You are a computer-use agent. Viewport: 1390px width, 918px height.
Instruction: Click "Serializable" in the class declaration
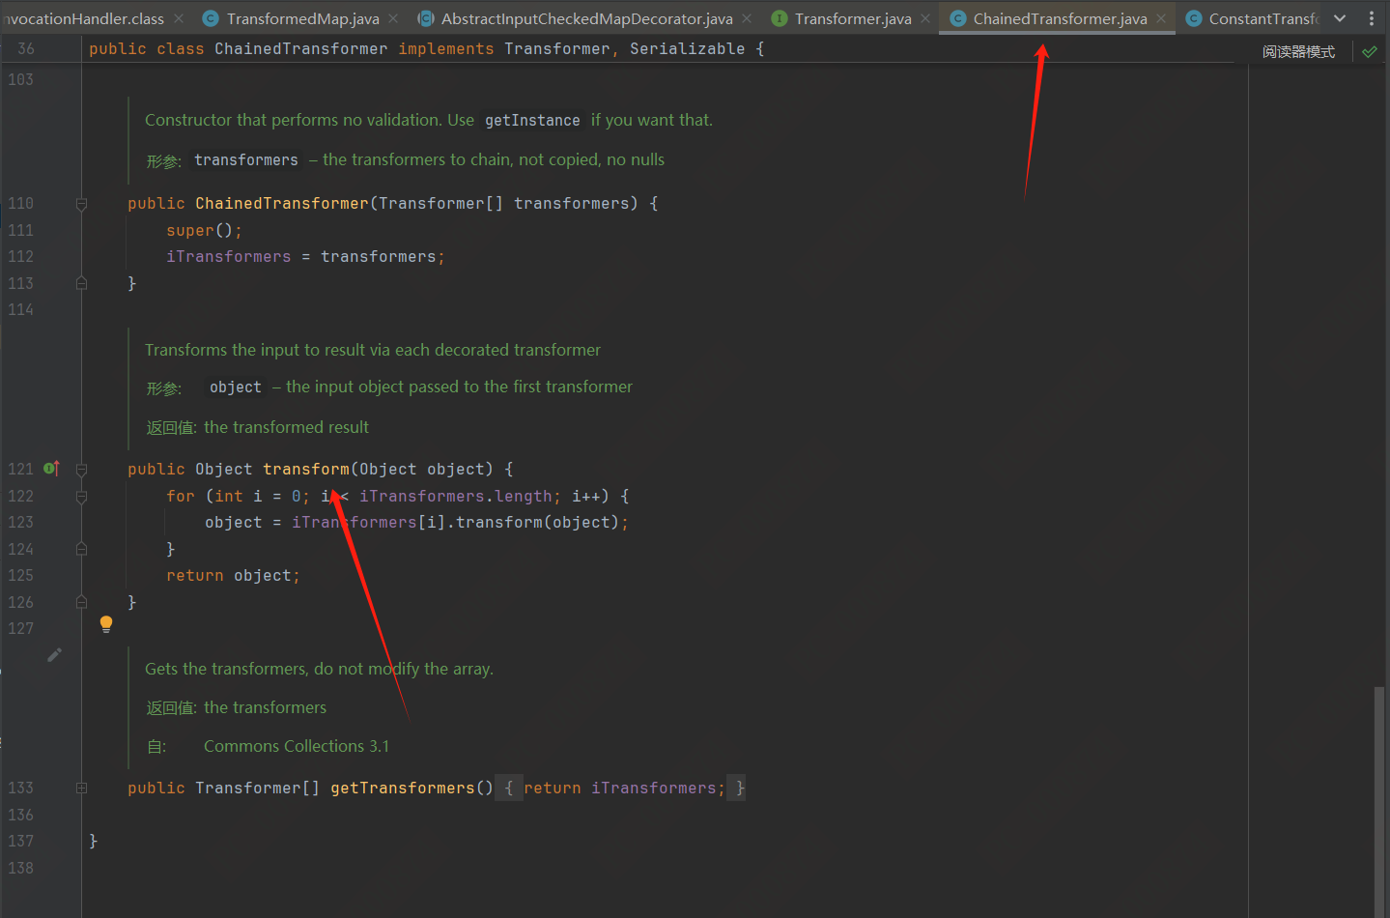(687, 48)
